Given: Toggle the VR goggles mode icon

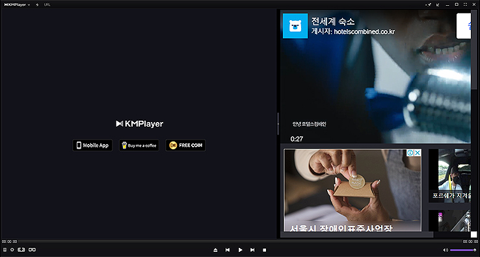Looking at the screenshot, I should 32,250.
